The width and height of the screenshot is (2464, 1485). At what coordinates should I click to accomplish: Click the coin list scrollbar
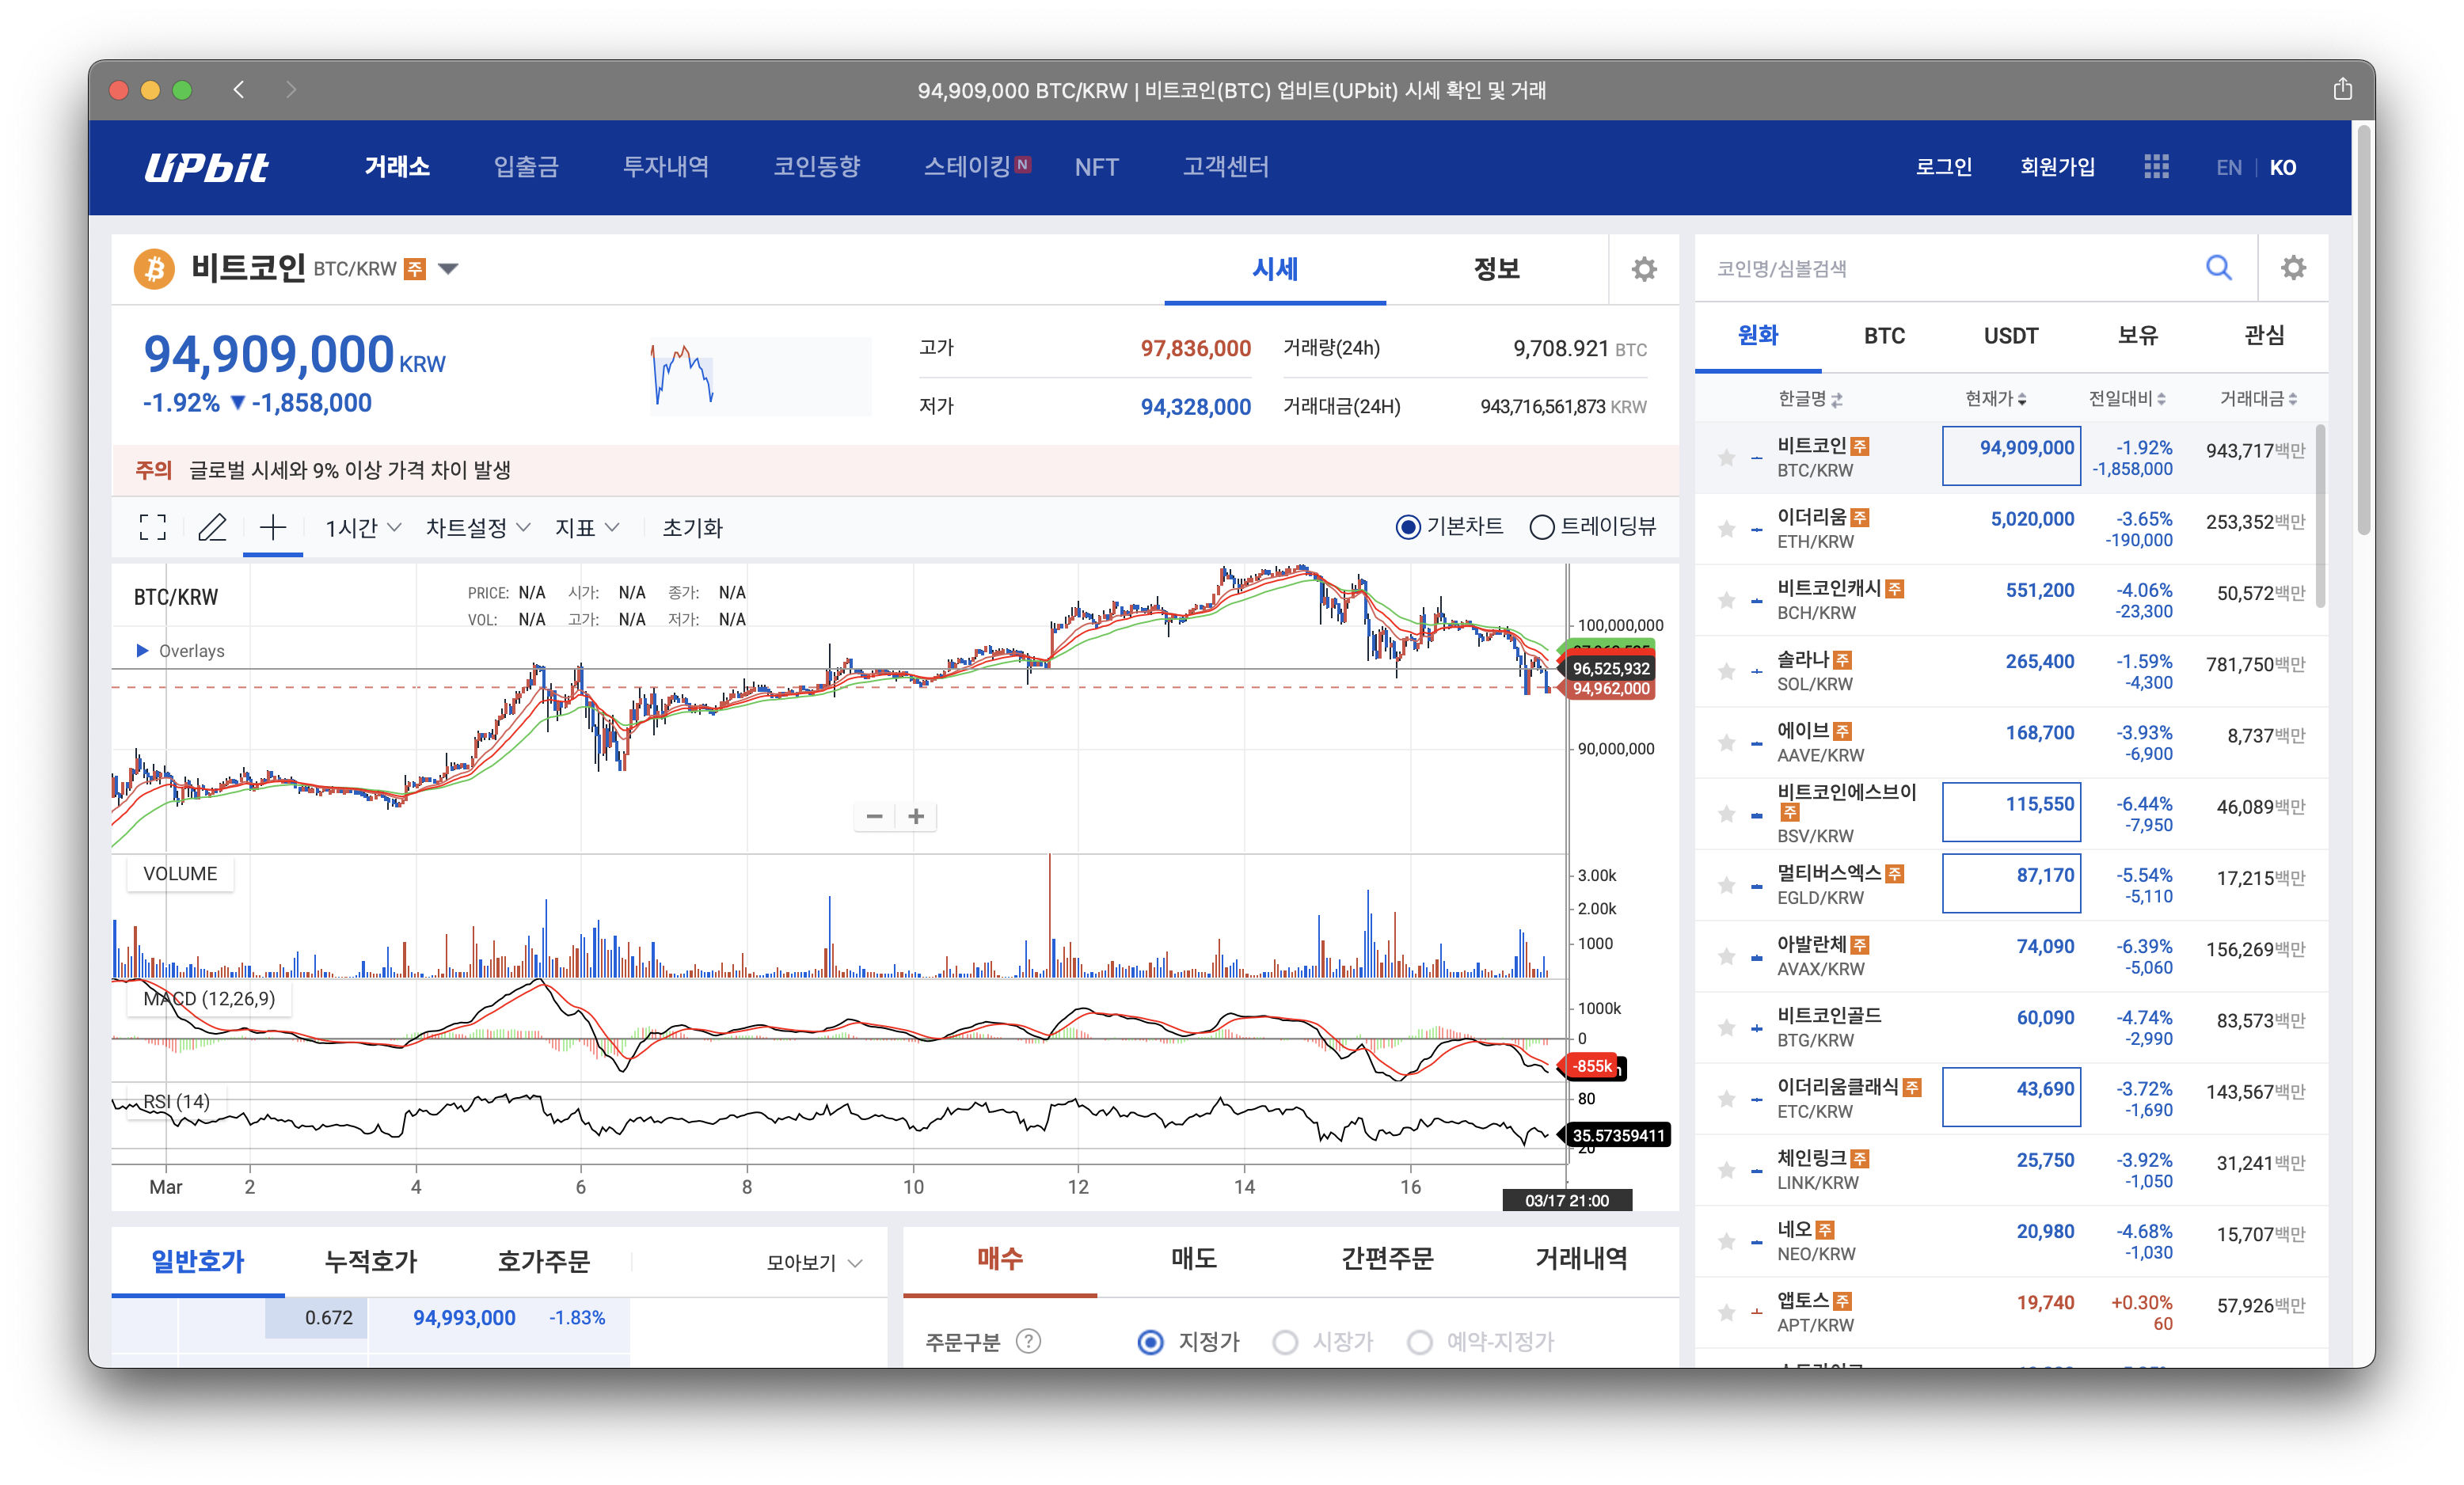[2320, 515]
